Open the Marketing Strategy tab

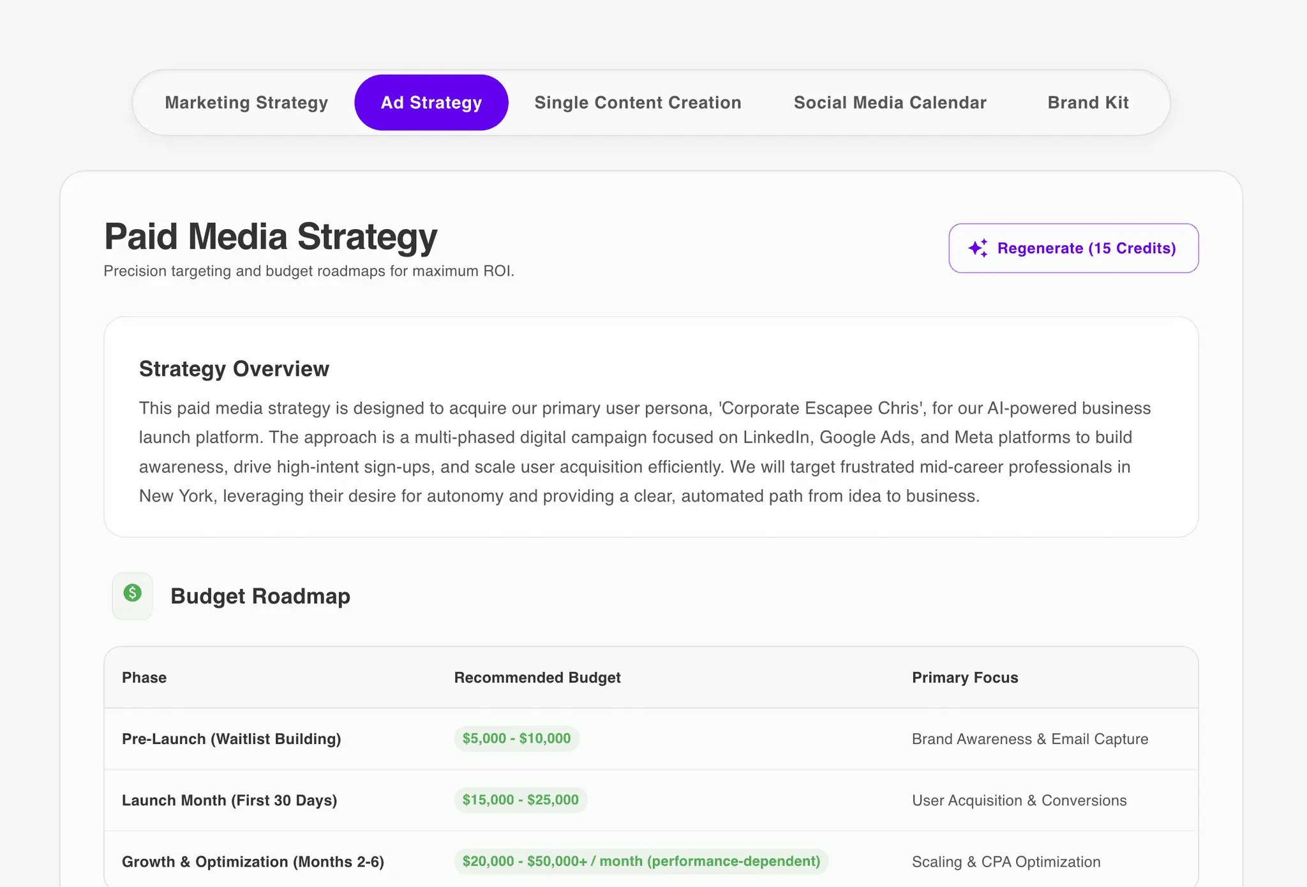tap(246, 103)
